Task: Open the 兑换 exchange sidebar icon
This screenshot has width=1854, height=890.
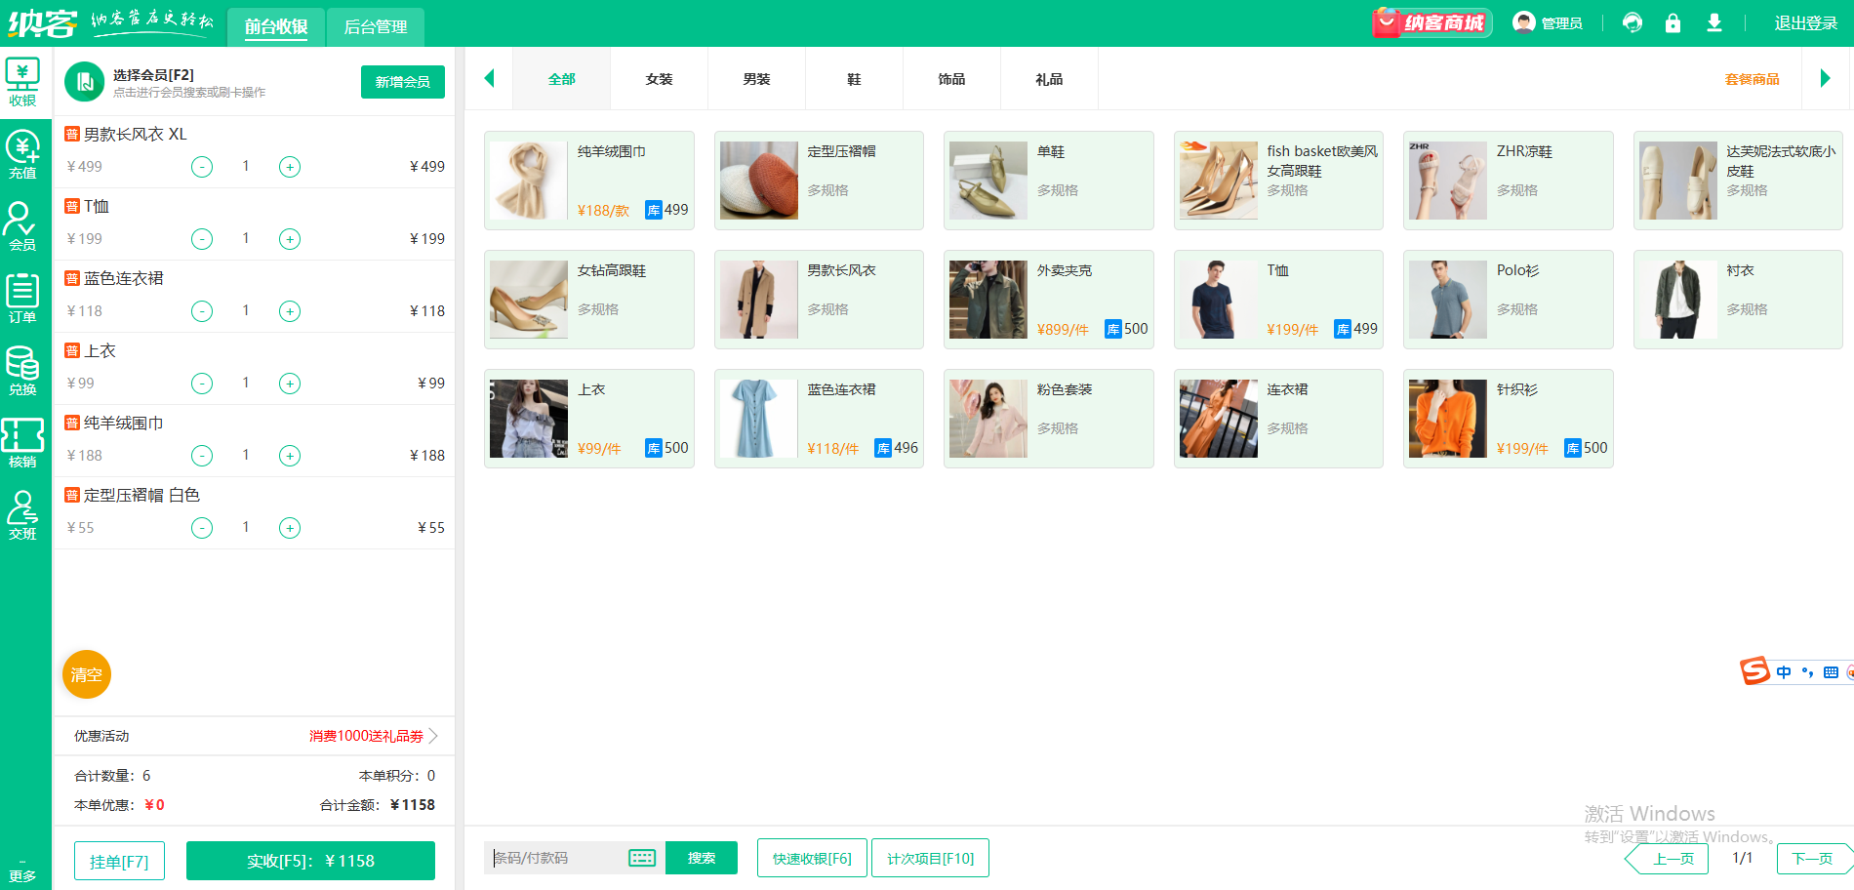Action: pos(22,371)
